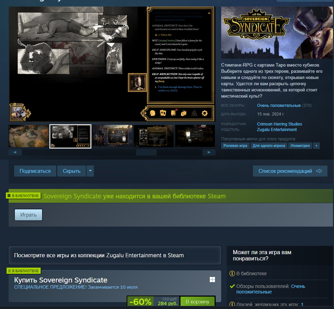Select the 'Ролевая игра' tag
The width and height of the screenshot is (334, 309).
(x=235, y=146)
